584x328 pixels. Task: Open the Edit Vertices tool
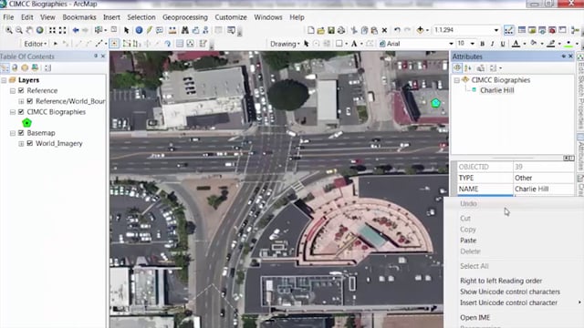[x=127, y=44]
